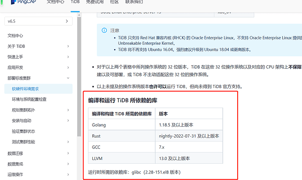The image size is (302, 180).
Task: Click the LLVM table cell
Action: point(122,159)
